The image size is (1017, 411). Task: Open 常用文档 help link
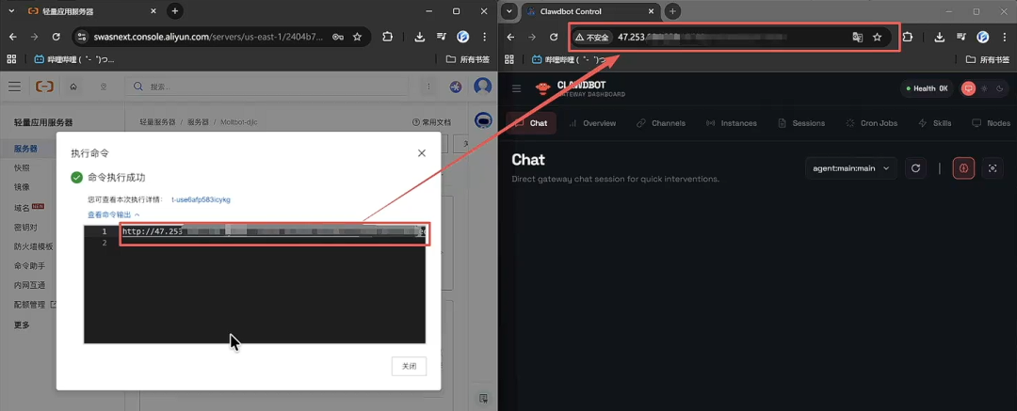pyautogui.click(x=432, y=122)
